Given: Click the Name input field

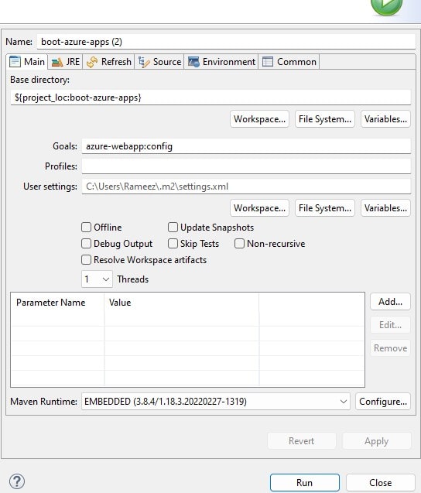Looking at the screenshot, I should 226,42.
